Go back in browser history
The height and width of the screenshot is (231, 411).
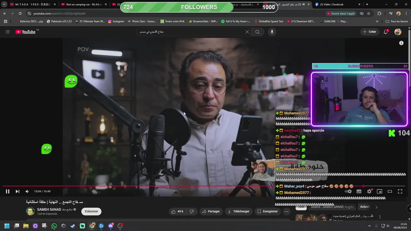click(4, 13)
